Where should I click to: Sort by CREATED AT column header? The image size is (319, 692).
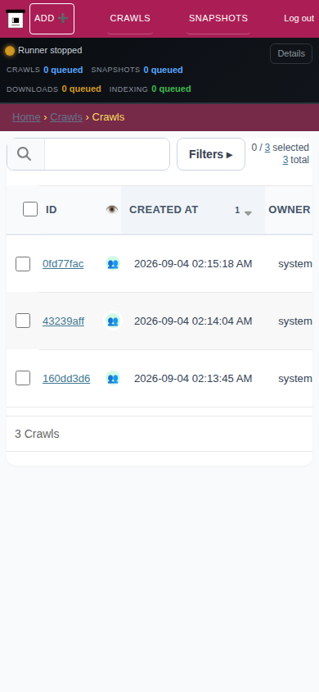(x=164, y=210)
